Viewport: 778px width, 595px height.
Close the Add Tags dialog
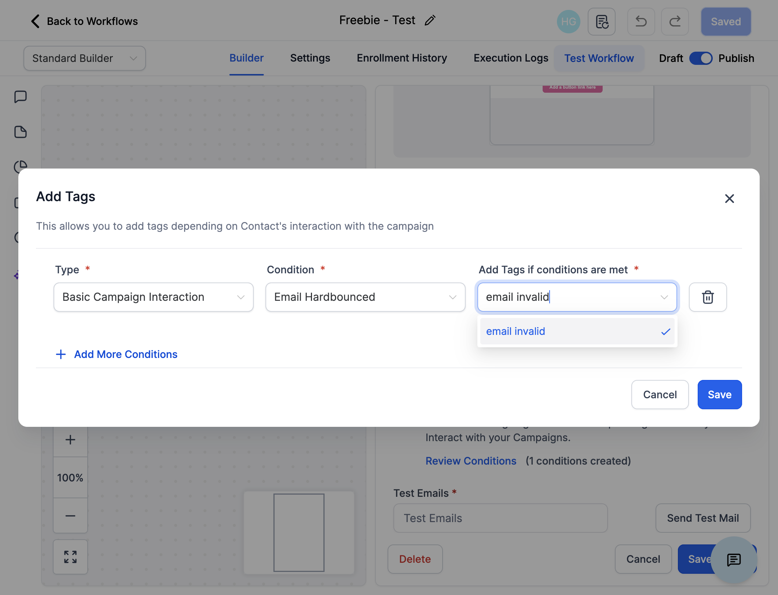point(730,199)
